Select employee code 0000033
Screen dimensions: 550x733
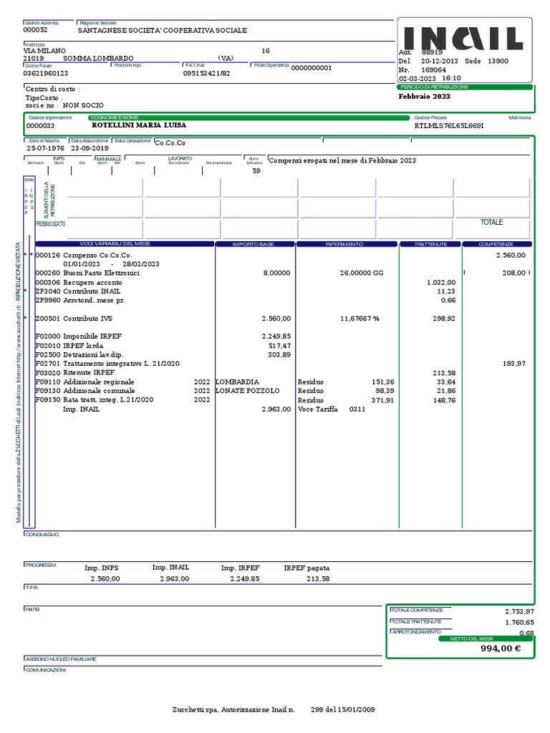(x=40, y=126)
